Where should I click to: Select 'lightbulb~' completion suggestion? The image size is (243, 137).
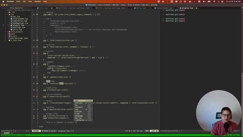point(83,120)
